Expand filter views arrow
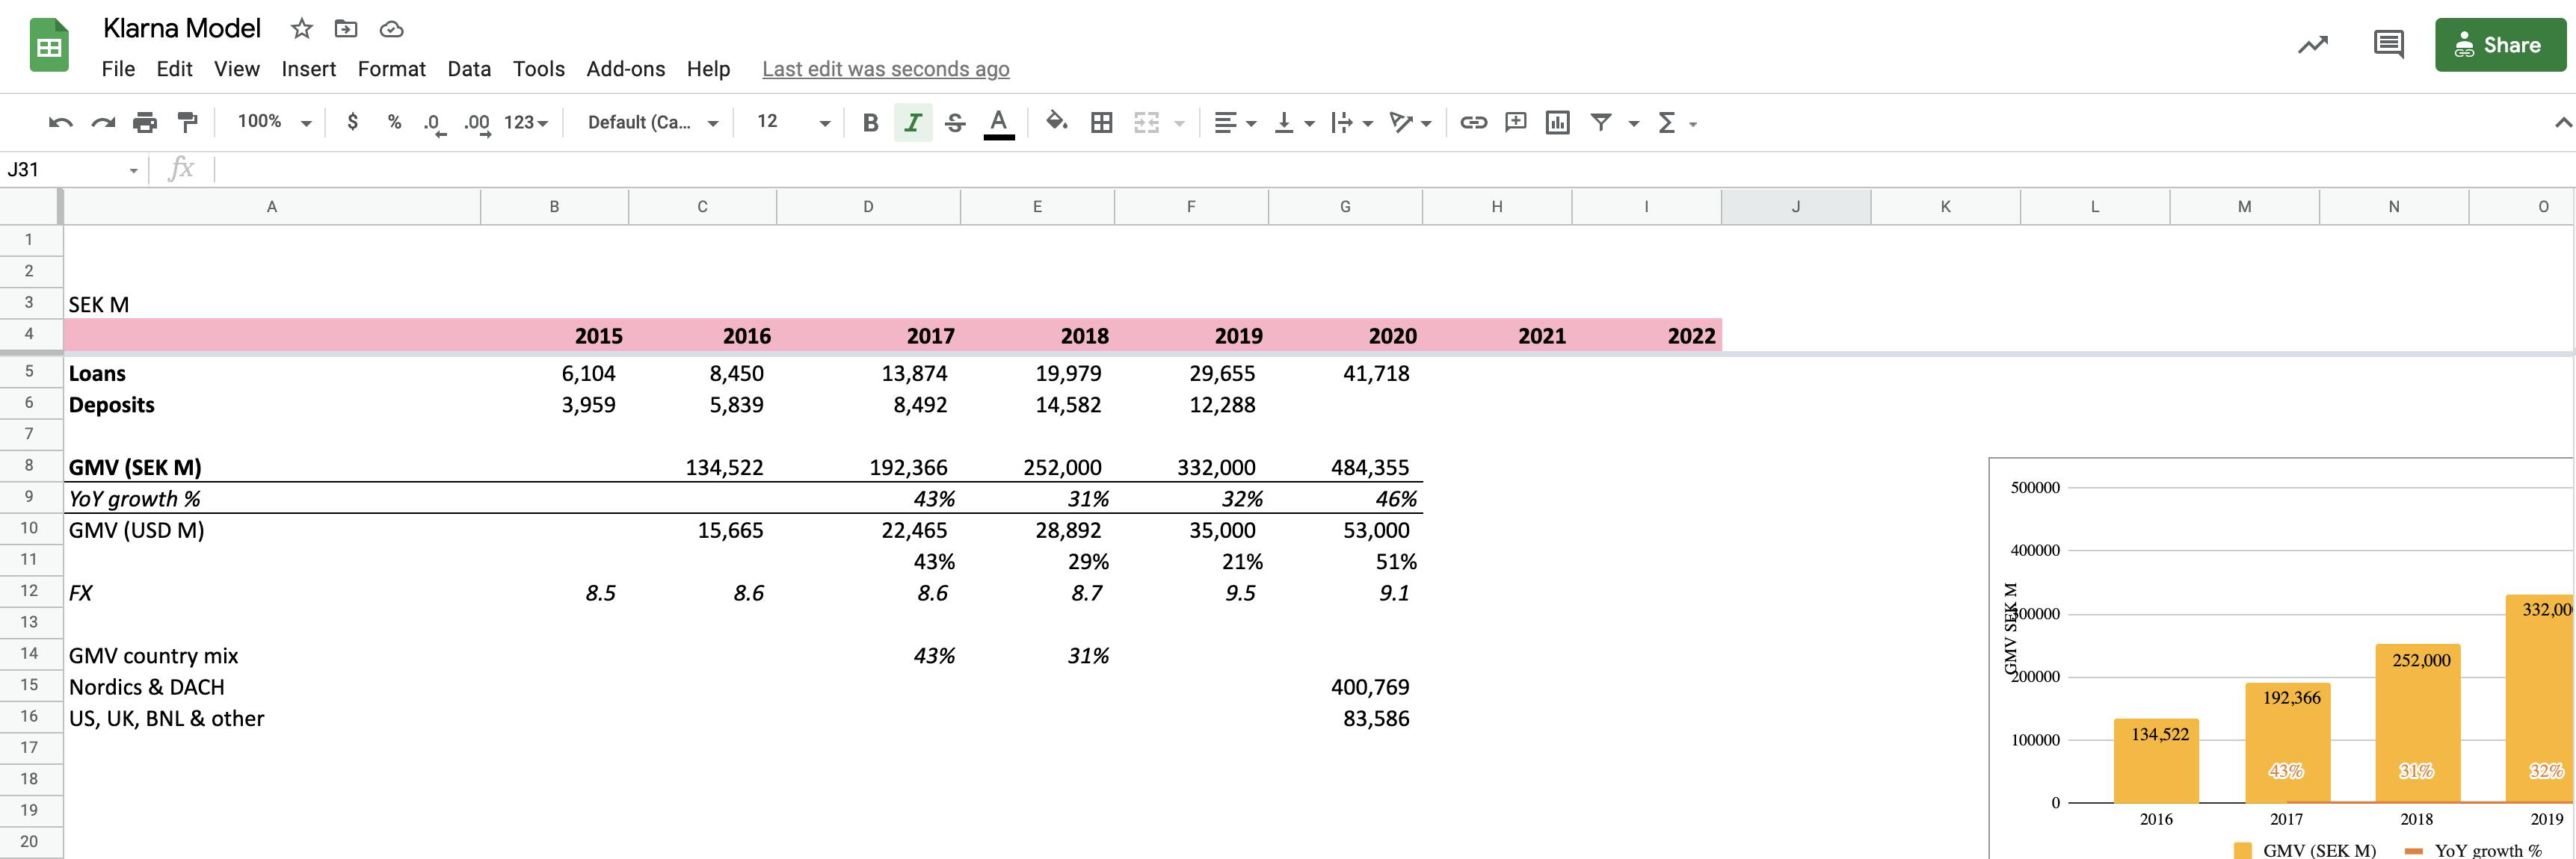 click(1634, 124)
